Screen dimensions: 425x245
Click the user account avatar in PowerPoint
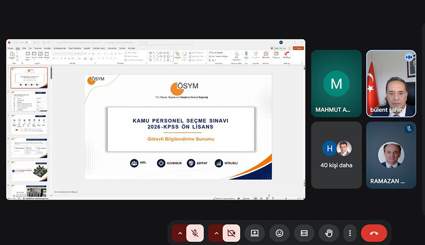pos(281,42)
